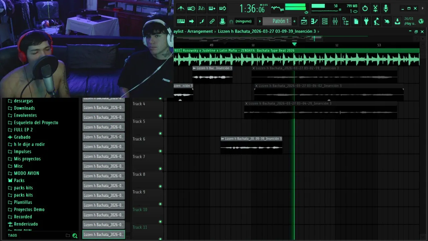Click the green playhead marker triangle
This screenshot has width=428, height=241.
pyautogui.click(x=294, y=44)
